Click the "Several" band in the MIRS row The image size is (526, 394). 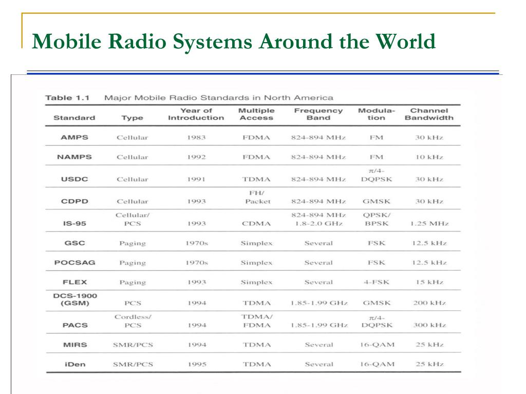click(x=319, y=345)
